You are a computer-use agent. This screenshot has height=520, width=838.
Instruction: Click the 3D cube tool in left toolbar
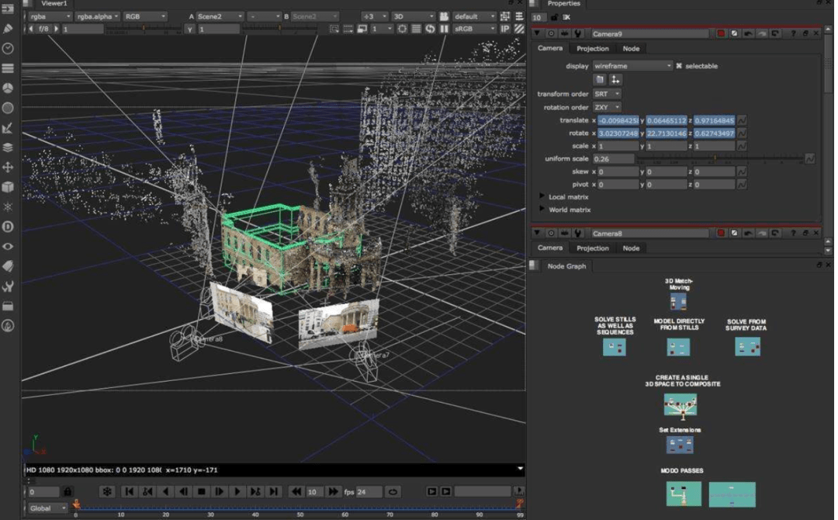point(8,187)
